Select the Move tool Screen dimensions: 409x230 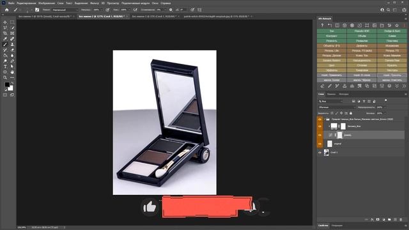tap(5, 22)
